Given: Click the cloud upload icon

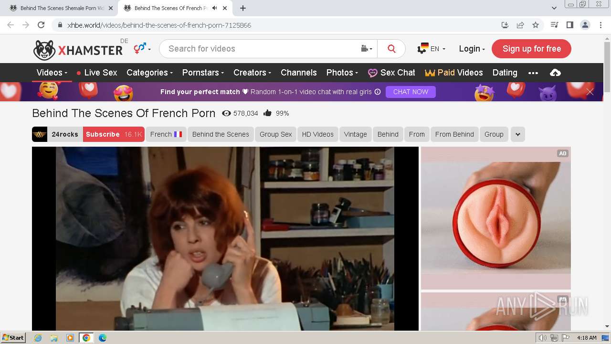Looking at the screenshot, I should (x=555, y=73).
